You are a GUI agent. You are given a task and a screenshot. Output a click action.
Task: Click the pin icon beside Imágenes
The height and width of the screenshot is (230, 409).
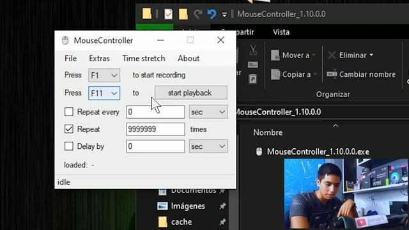point(222,206)
